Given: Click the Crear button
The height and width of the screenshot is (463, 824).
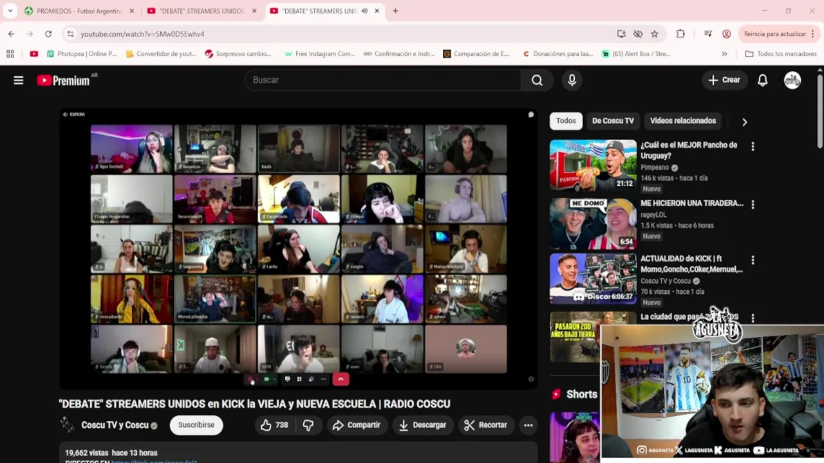Looking at the screenshot, I should [x=724, y=80].
